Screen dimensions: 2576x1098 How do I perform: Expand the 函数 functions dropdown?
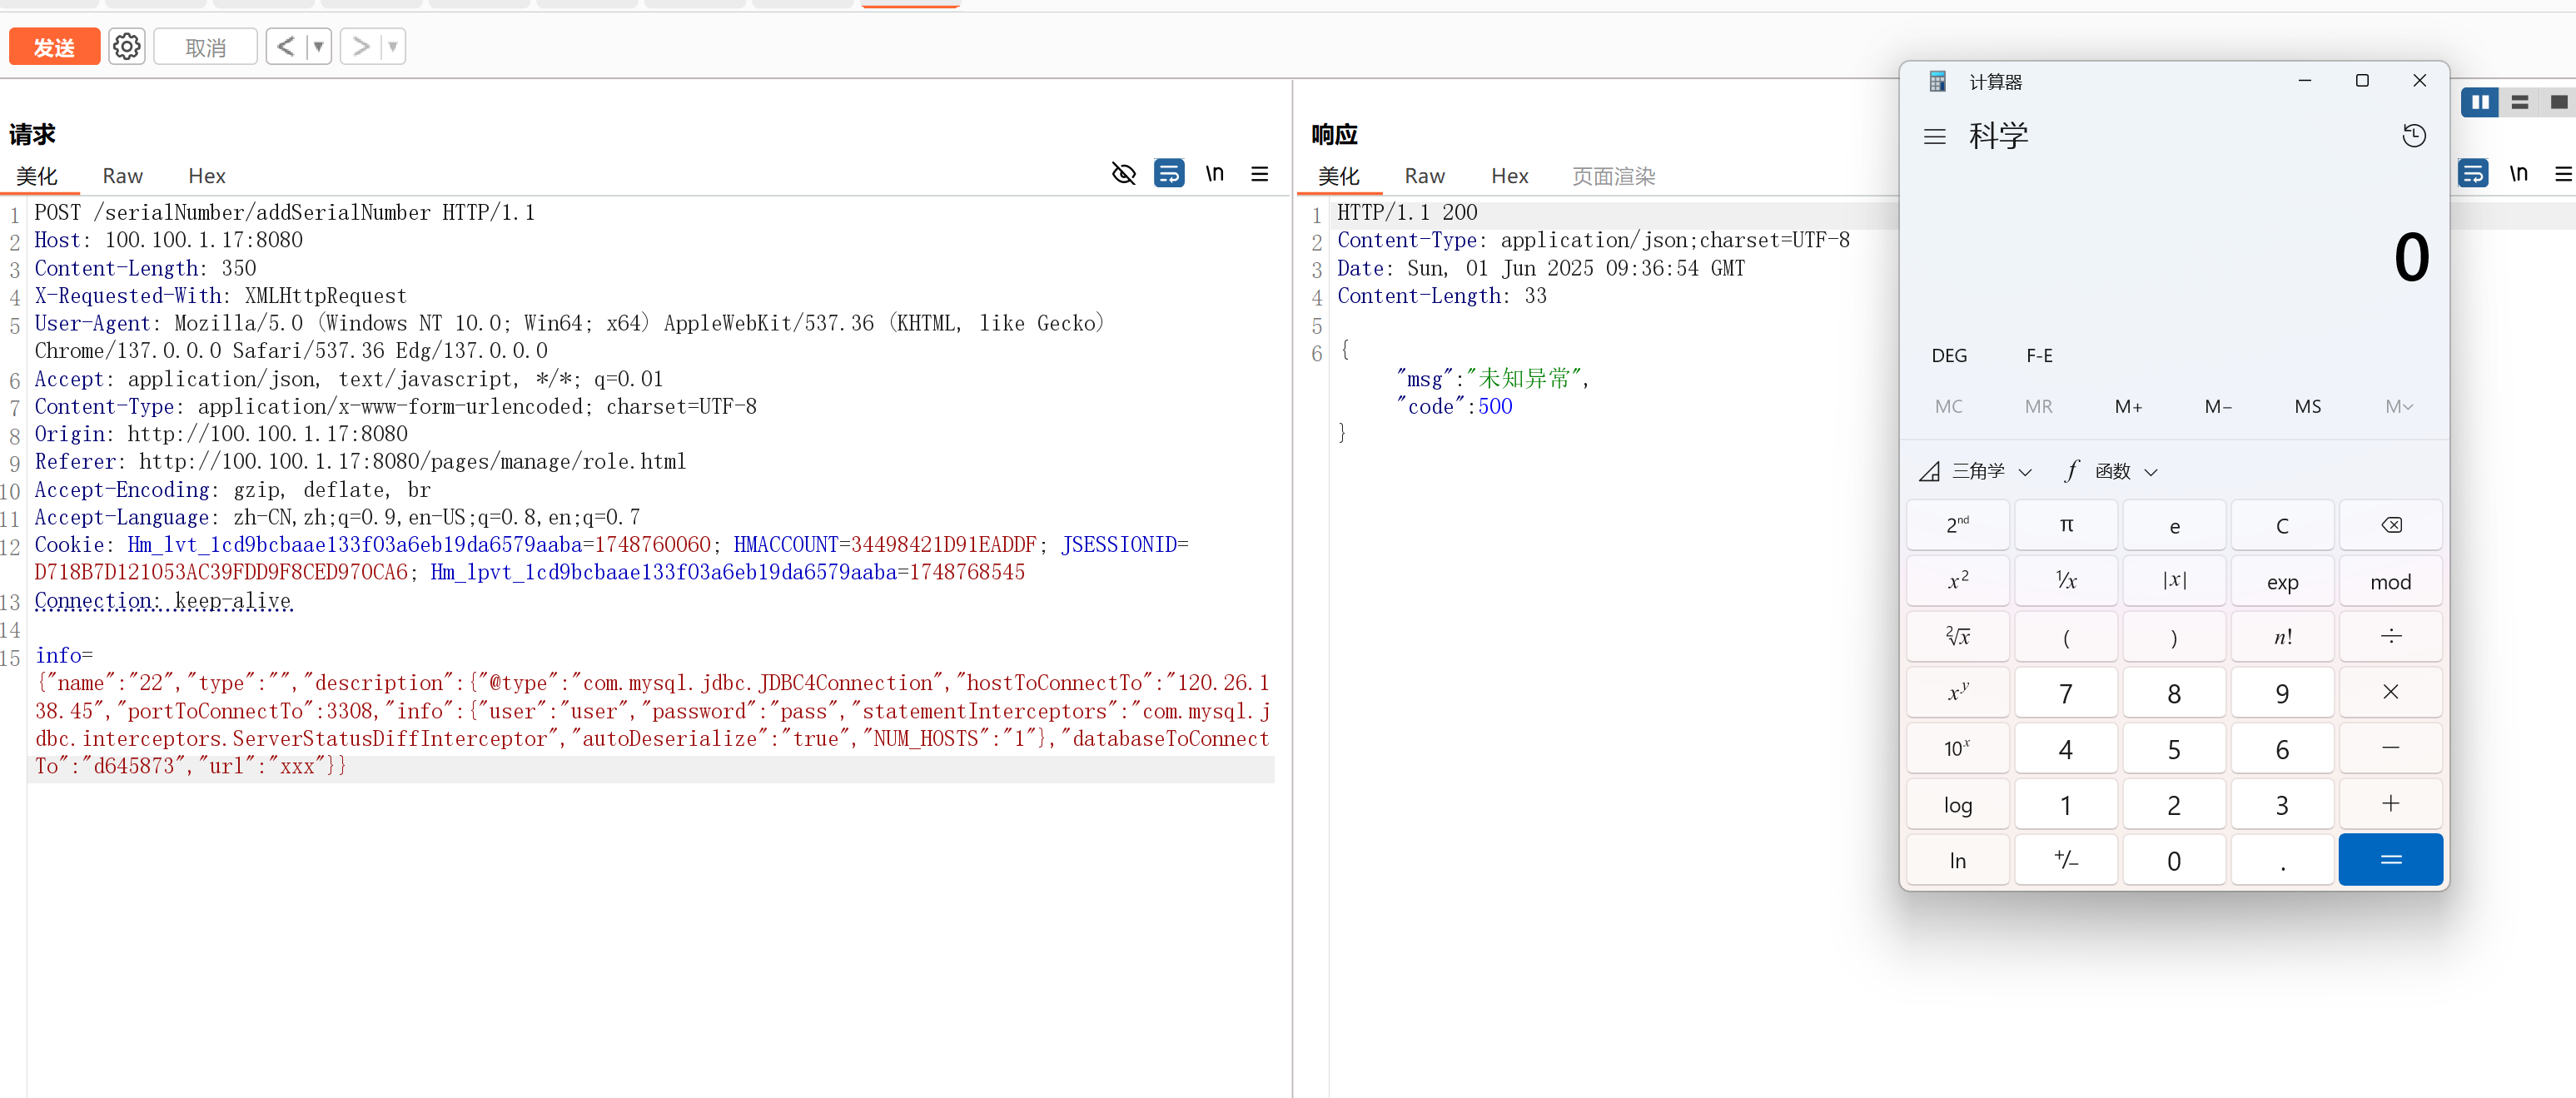click(x=2112, y=471)
